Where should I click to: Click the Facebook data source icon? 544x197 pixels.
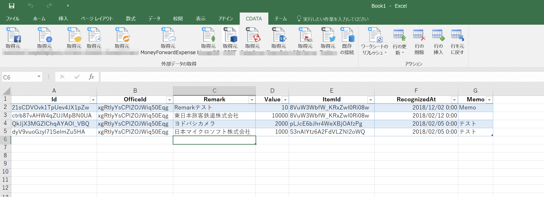tap(13, 36)
